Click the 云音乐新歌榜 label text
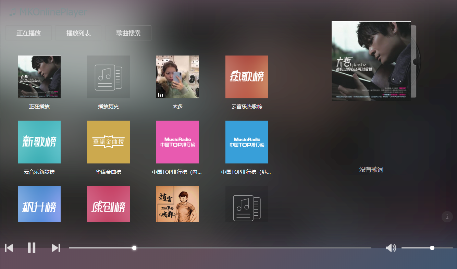 (x=39, y=172)
